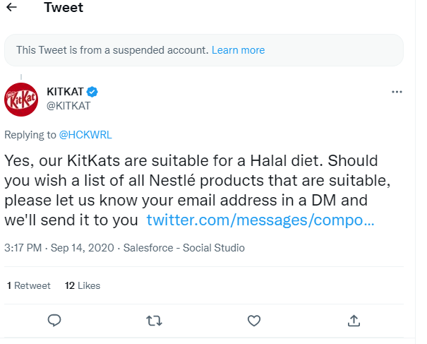Click the share upload icon
Screen dimensions: 427x344
pos(354,321)
